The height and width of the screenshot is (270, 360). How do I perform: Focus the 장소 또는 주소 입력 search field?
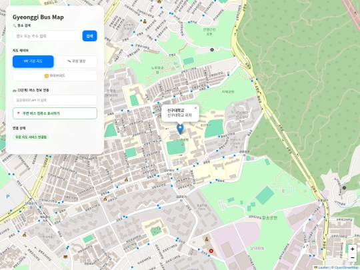(47, 36)
